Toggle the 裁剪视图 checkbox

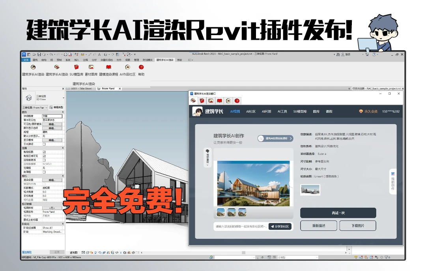click(x=44, y=152)
